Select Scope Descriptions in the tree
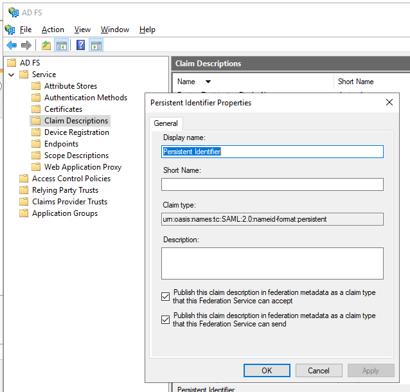 tap(76, 156)
